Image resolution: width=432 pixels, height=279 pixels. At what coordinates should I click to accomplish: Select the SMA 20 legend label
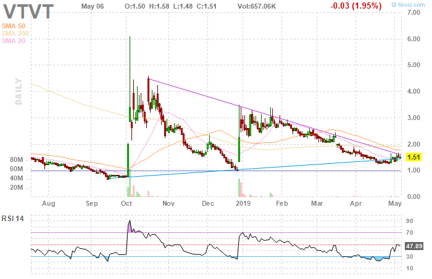coord(13,41)
